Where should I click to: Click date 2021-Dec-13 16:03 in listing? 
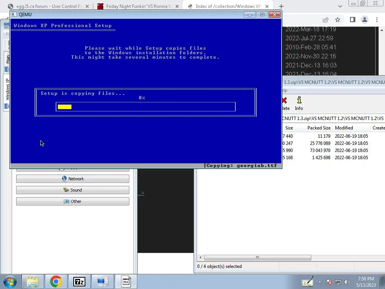[x=311, y=65]
